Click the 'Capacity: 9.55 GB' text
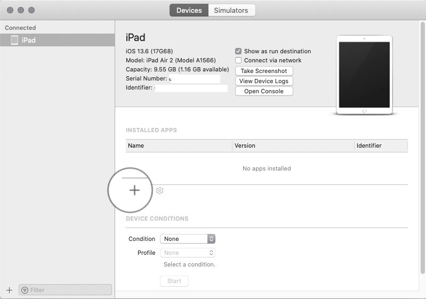 151,69
